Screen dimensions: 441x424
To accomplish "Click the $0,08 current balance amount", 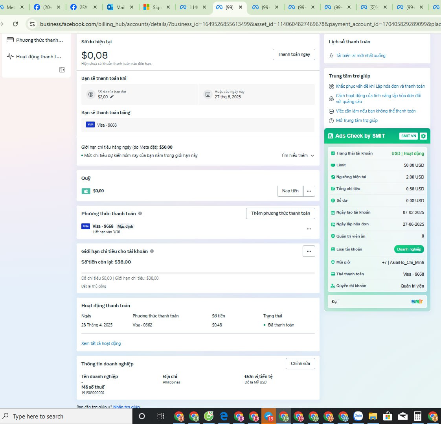I will 94,55.
